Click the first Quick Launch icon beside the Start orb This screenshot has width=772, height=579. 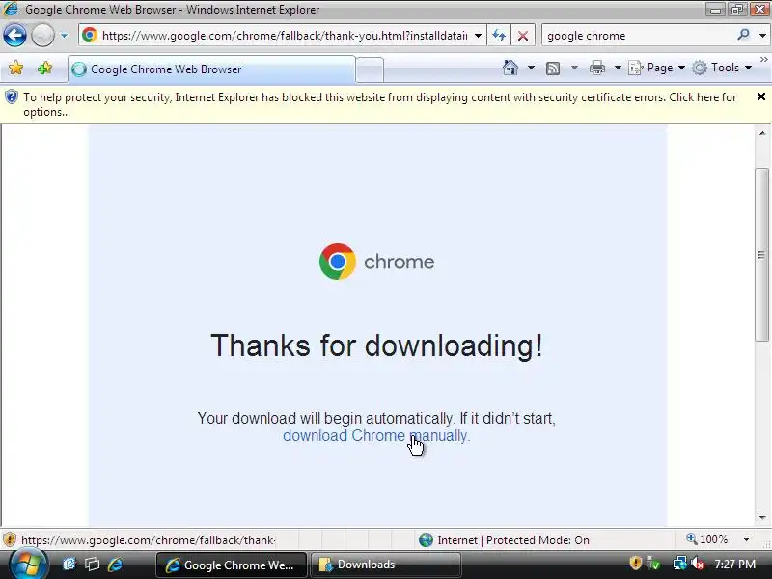(x=69, y=565)
